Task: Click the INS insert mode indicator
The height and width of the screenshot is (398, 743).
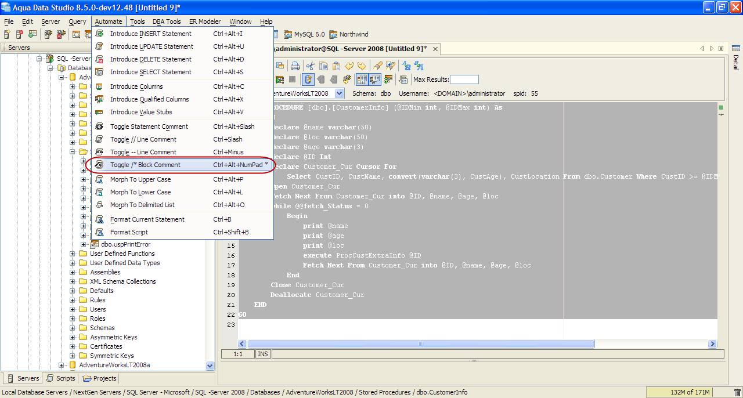Action: [x=262, y=354]
